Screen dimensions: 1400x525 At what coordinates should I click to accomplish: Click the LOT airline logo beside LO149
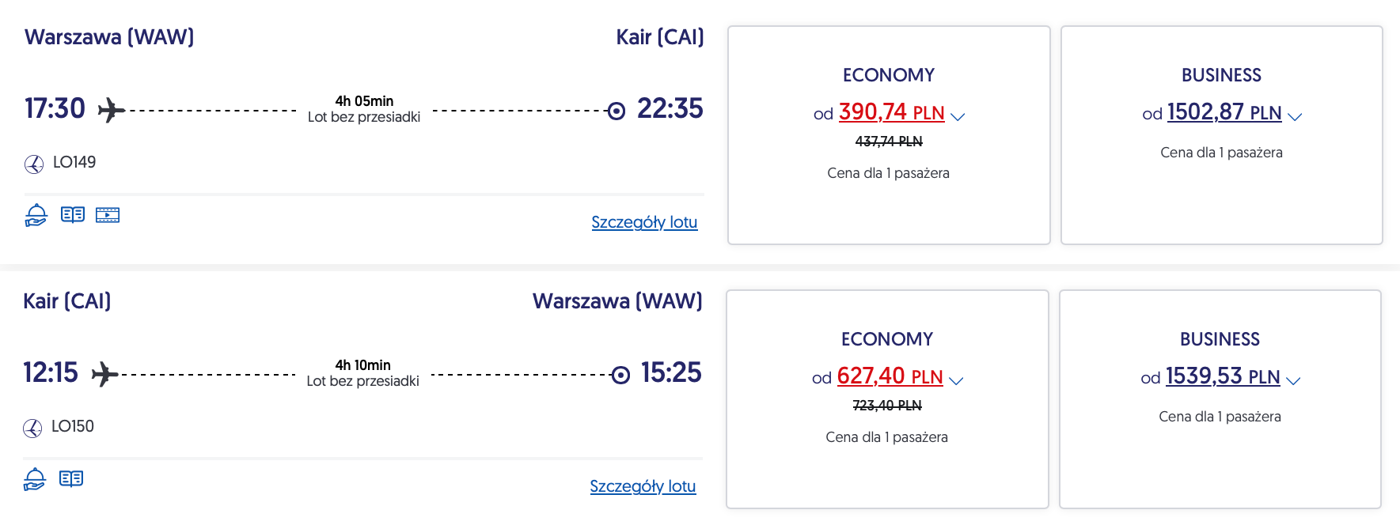pyautogui.click(x=34, y=164)
